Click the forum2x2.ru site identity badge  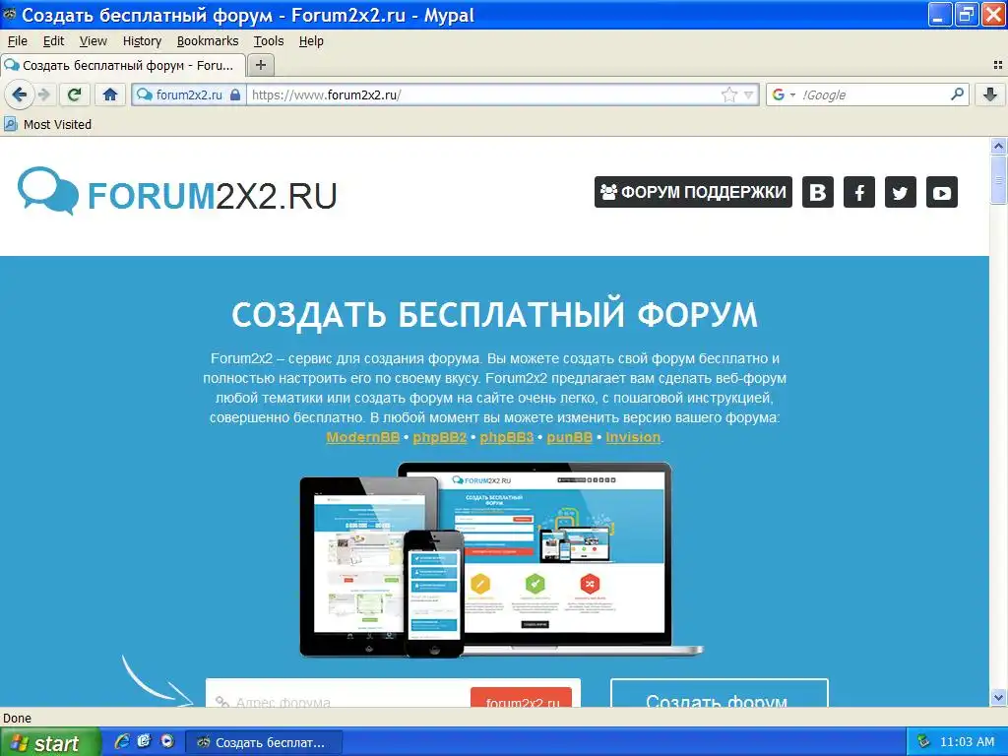tap(189, 95)
